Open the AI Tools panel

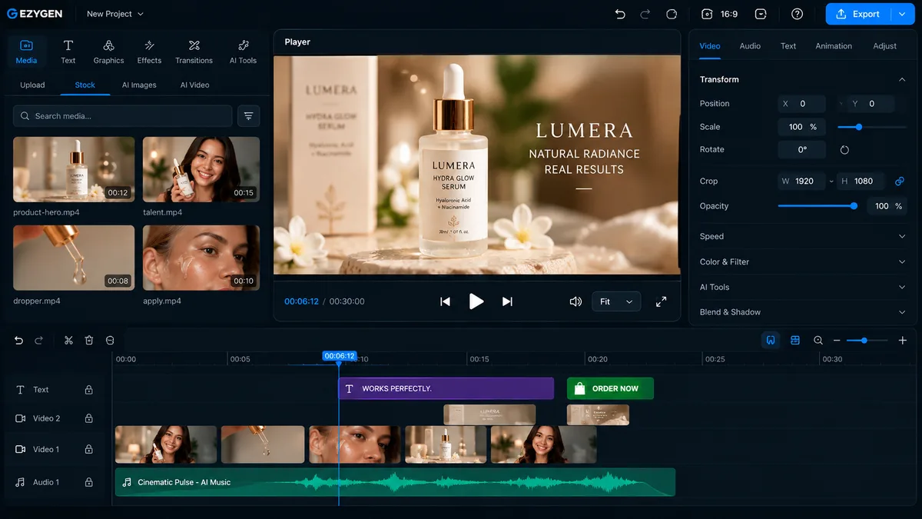(x=243, y=52)
